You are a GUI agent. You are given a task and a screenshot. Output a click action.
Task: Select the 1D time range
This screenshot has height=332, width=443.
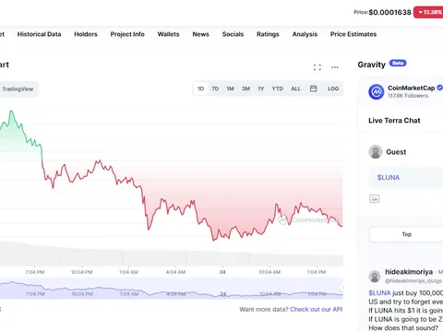(x=201, y=89)
